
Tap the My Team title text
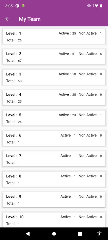(x=30, y=19)
